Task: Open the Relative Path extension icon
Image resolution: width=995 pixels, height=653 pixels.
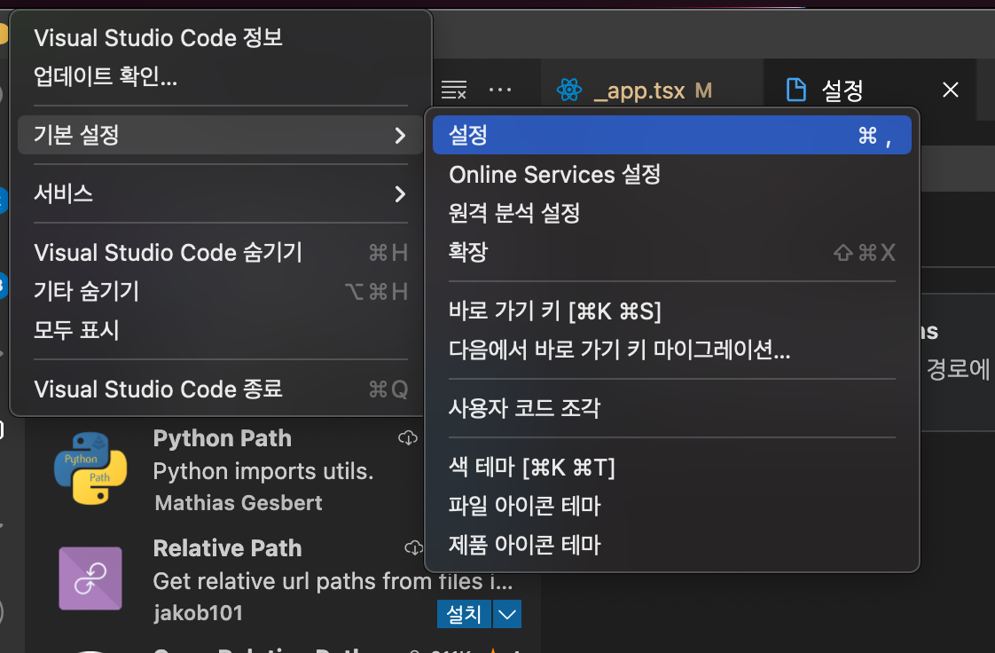Action: point(90,578)
